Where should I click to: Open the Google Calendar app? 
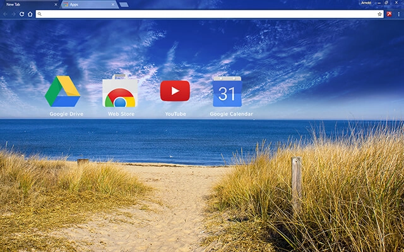coord(227,91)
